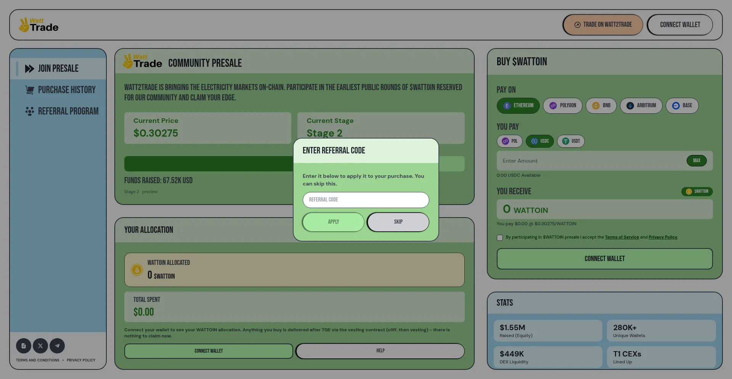
Task: Select the Base network chip
Action: 682,106
